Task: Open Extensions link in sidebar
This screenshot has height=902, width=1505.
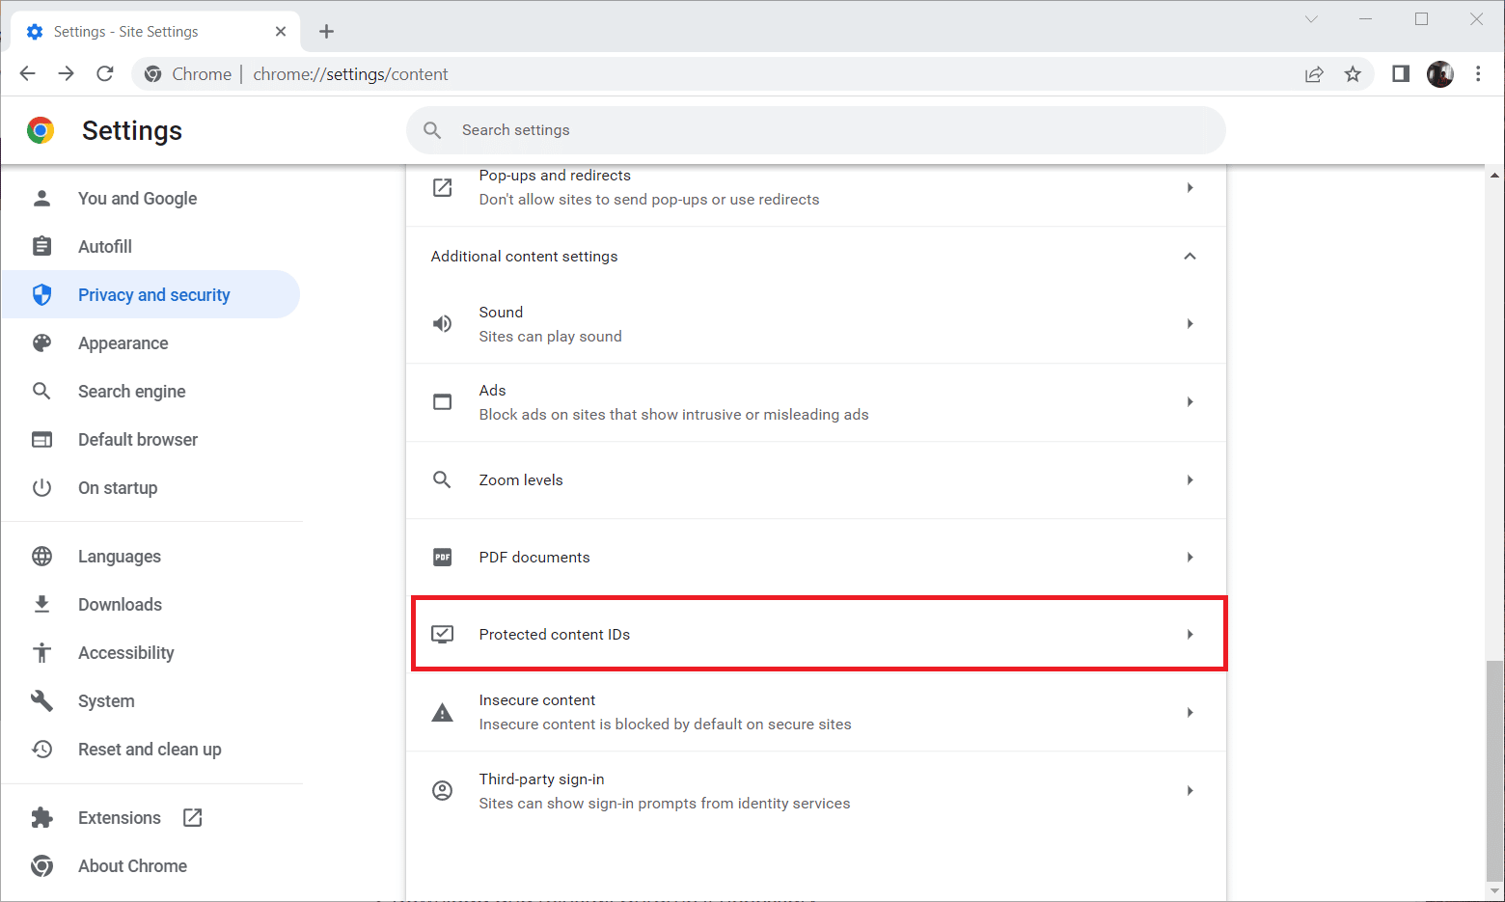Action: tap(150, 817)
